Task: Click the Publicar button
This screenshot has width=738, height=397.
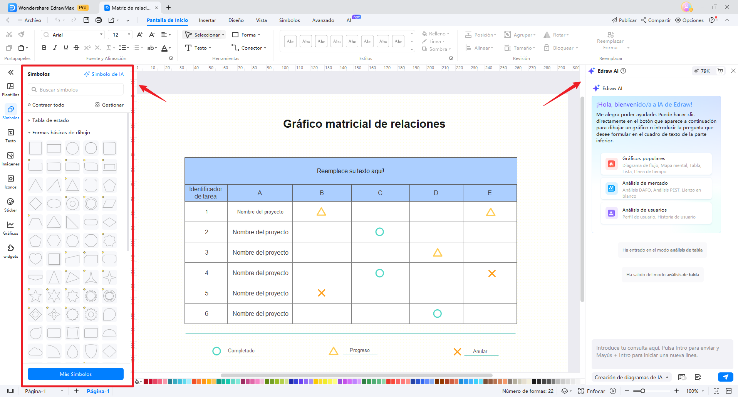Action: point(624,20)
